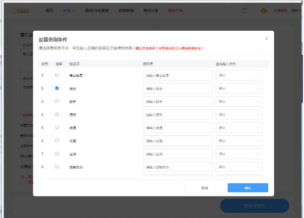Viewport: 304px width, 218px height.
Task: Open the 新建 menu in the top navigation
Action: point(69,10)
